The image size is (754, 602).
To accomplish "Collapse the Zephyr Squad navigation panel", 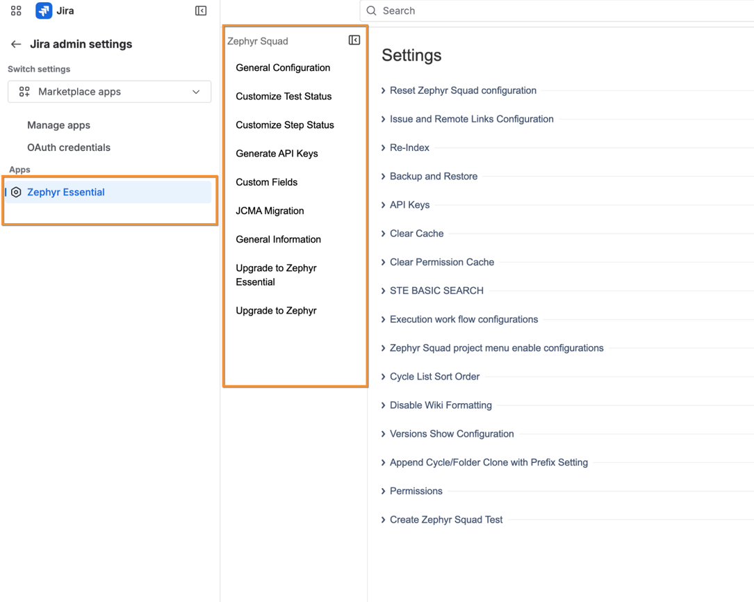I will click(x=354, y=40).
